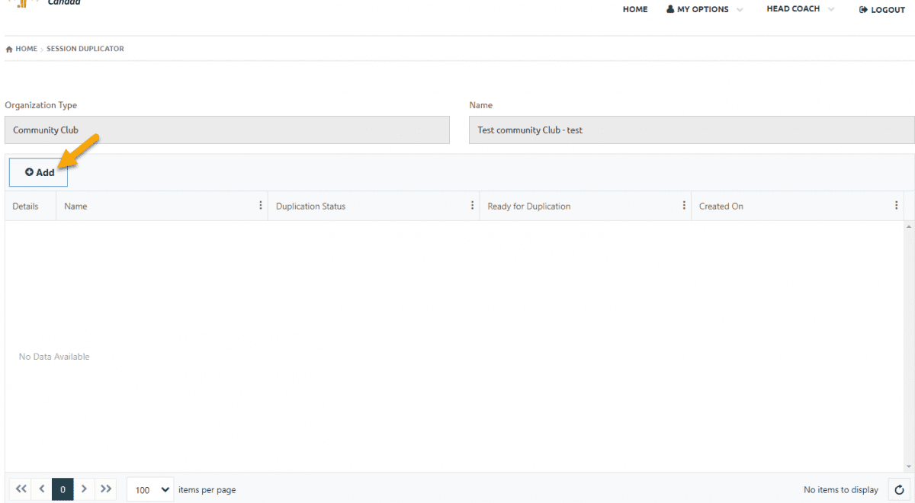Click the Add button
915x503 pixels.
point(39,172)
